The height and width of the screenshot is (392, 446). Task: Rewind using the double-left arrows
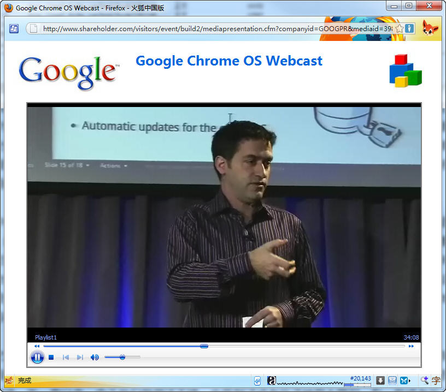pos(37,346)
